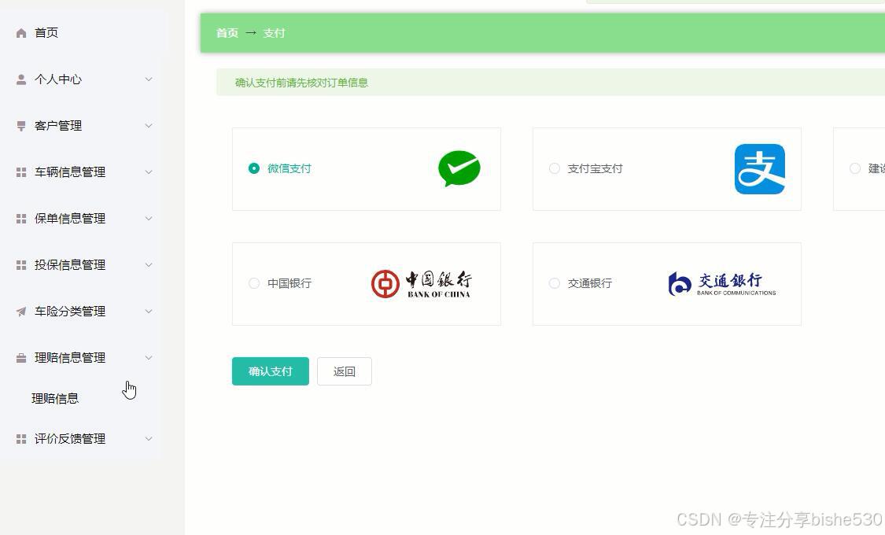Viewport: 885px width, 535px height.
Task: Open the 客户管理 menu label
Action: tap(58, 126)
